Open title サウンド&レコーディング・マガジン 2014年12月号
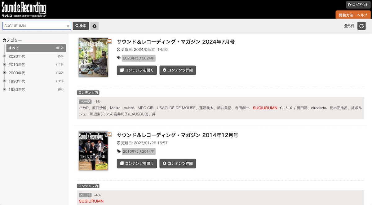 tap(177, 135)
